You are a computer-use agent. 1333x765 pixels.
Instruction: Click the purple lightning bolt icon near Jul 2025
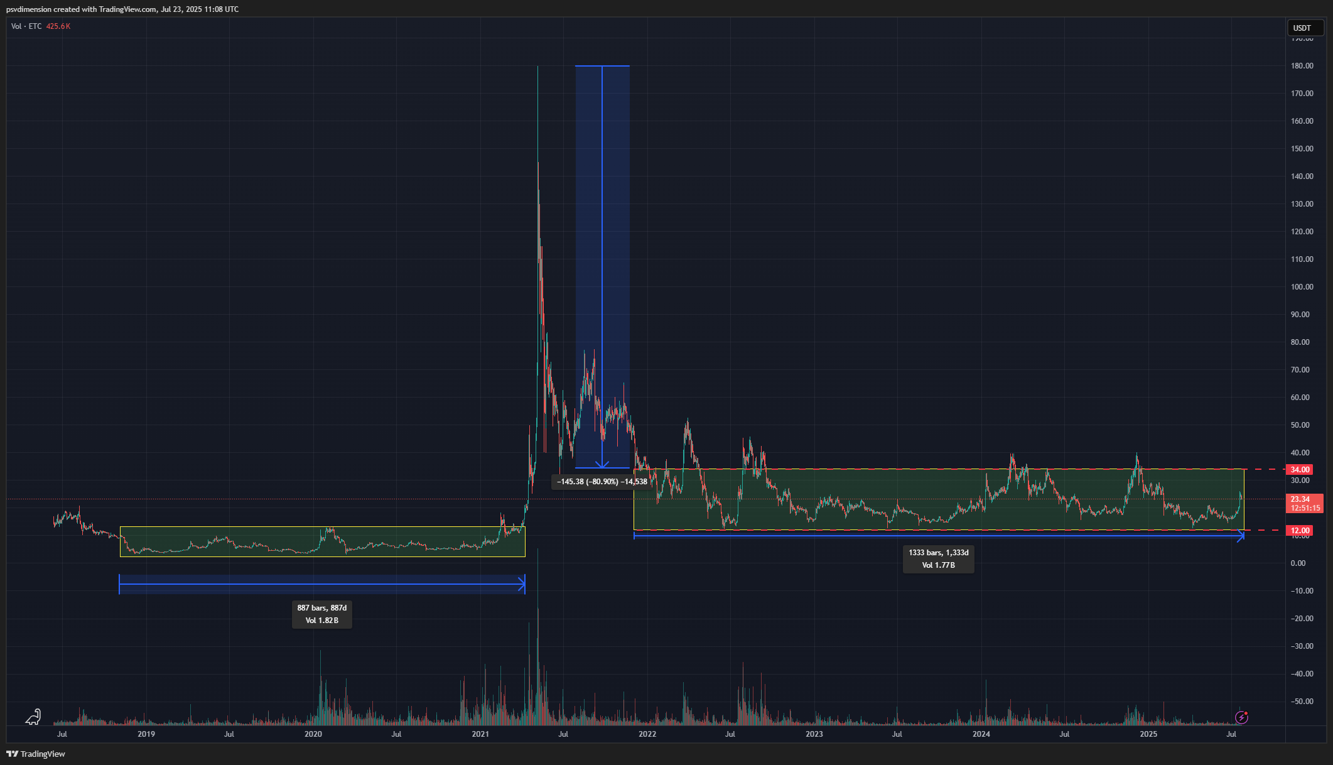(1241, 717)
